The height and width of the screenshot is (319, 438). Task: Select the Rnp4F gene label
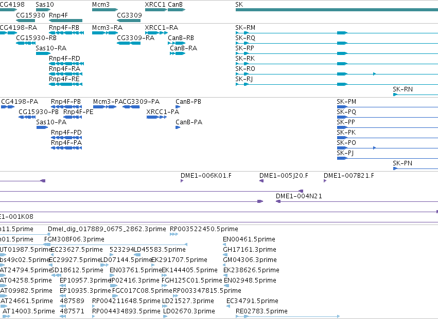coord(58,15)
